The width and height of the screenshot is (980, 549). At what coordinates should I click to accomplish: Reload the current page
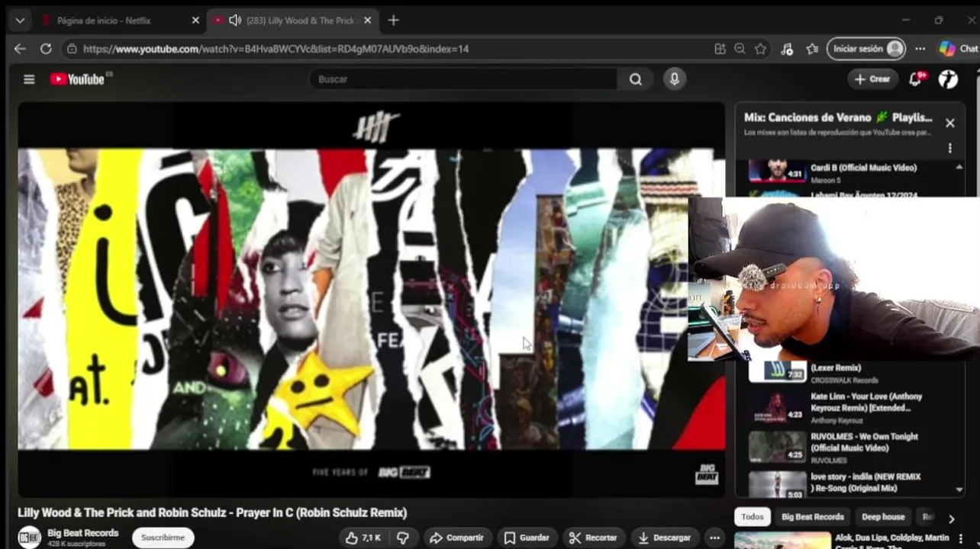46,49
